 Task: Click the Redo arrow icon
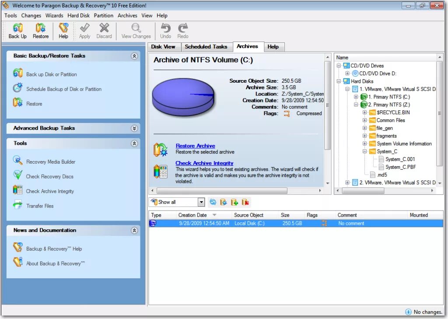pos(183,28)
